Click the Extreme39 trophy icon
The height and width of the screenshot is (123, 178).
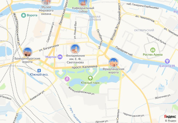pos(167,61)
